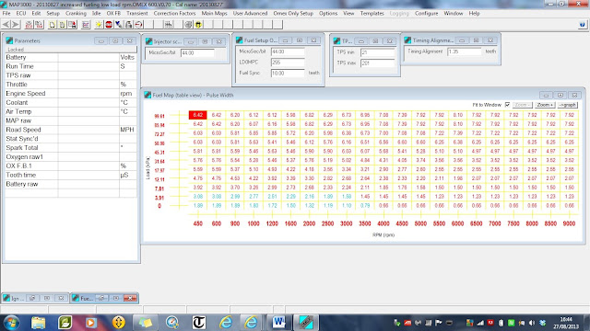Screen dimensions: 590x331
Task: Select the Battery parameter row
Action: [x=70, y=57]
